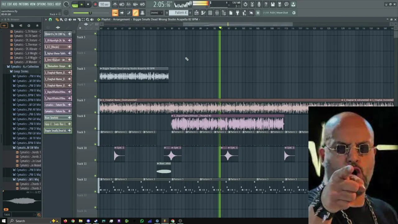Toggle the step editing mode toolbar button
The height and width of the screenshot is (224, 398).
click(x=129, y=13)
